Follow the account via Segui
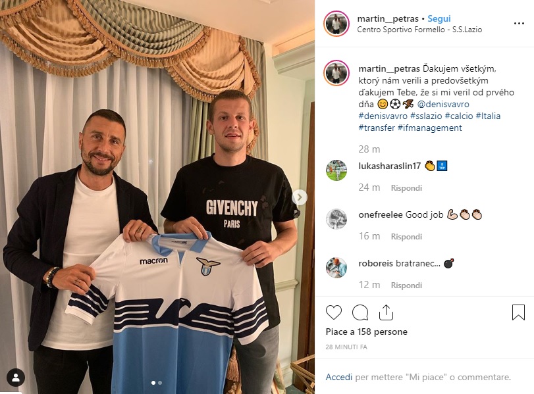Screen dimensions: 534x394 coord(439,18)
